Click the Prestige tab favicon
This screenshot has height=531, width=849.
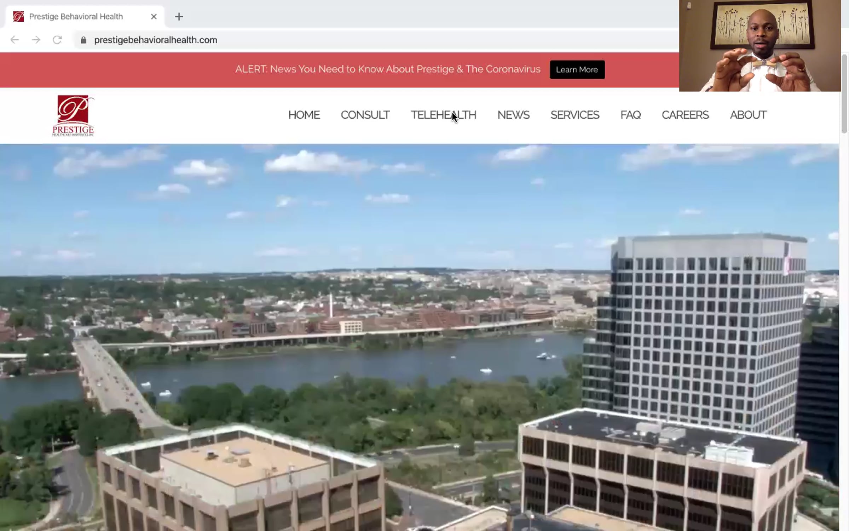(18, 17)
